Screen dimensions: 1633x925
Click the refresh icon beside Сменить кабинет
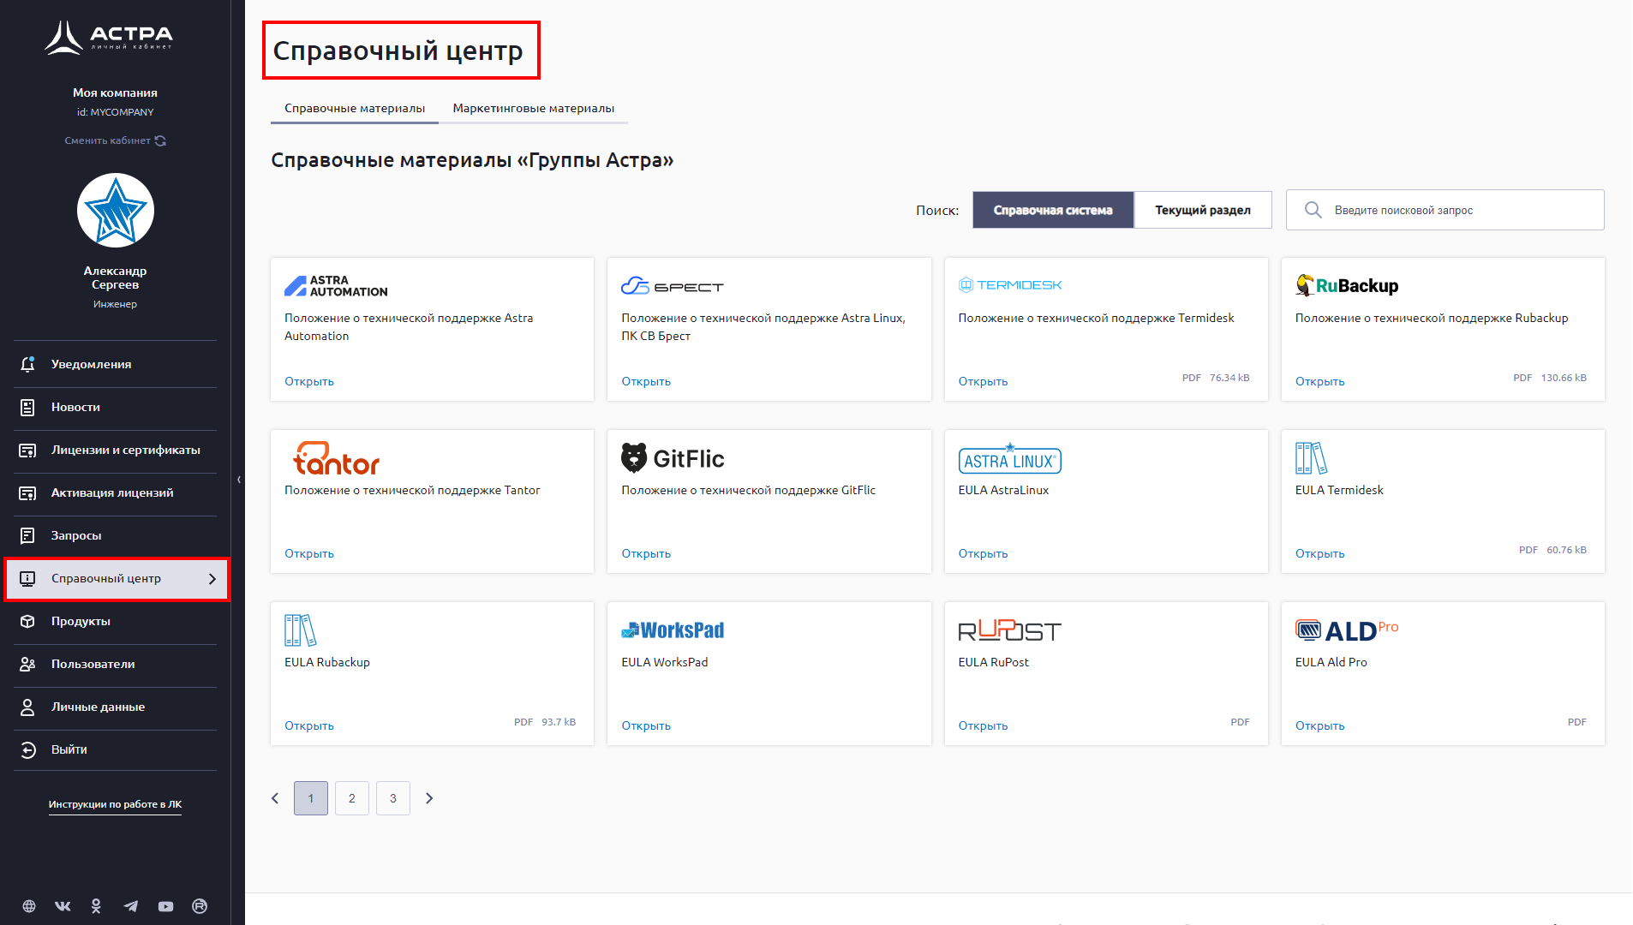[x=160, y=140]
